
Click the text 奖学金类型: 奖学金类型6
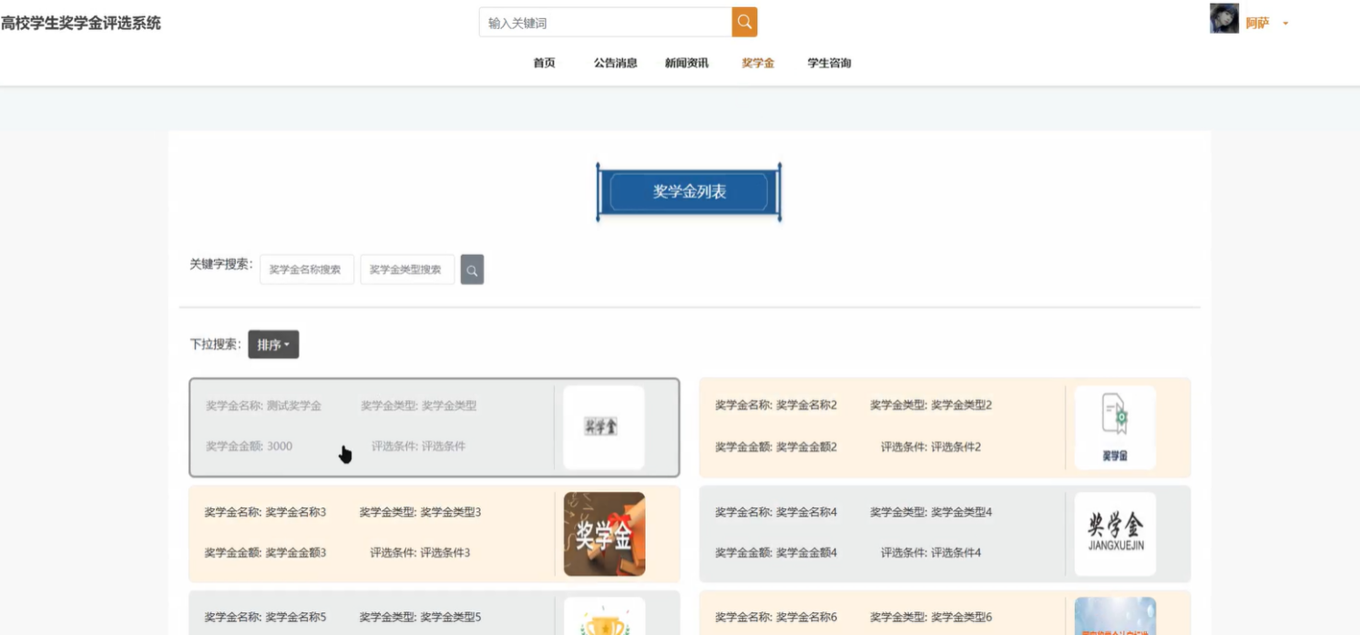pyautogui.click(x=931, y=618)
